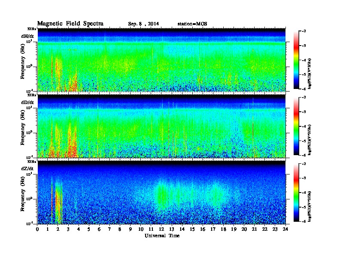Click the "-4" value on dD/dt color scale
The width and height of the screenshot is (340, 263).
tap(304, 126)
